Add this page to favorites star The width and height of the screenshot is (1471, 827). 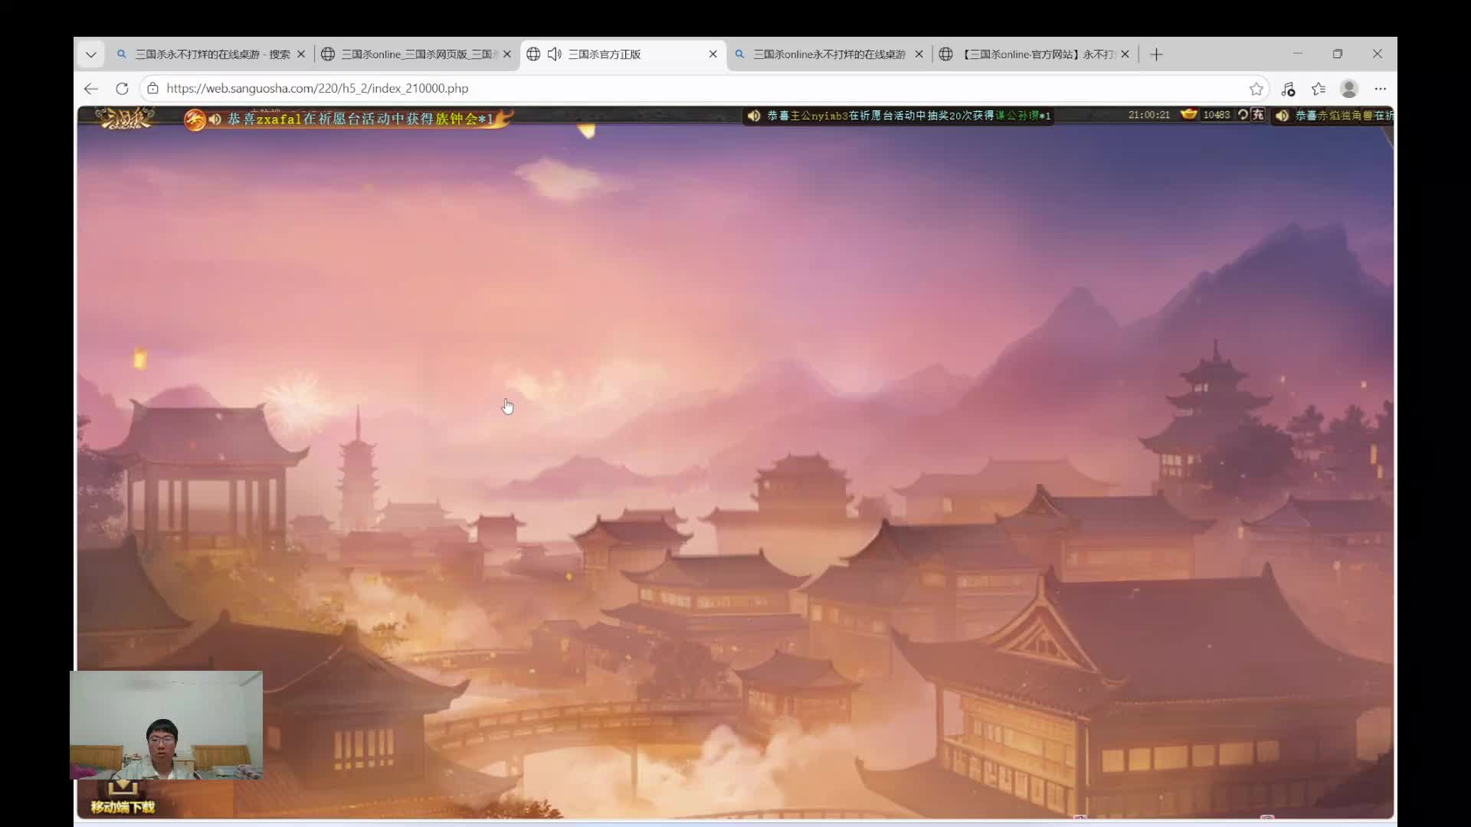(1256, 89)
